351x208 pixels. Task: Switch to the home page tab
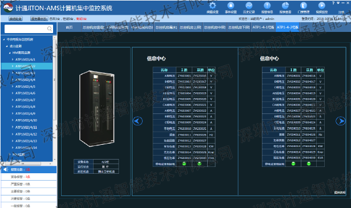point(69,27)
